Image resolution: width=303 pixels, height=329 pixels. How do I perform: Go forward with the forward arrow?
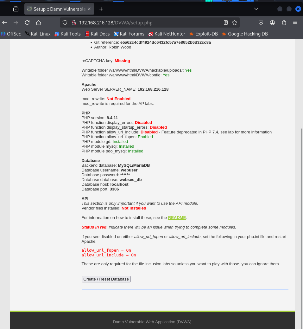click(x=16, y=23)
